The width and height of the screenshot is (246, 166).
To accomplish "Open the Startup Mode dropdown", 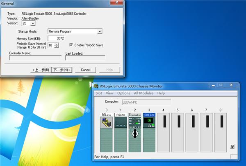I will click(100, 31).
